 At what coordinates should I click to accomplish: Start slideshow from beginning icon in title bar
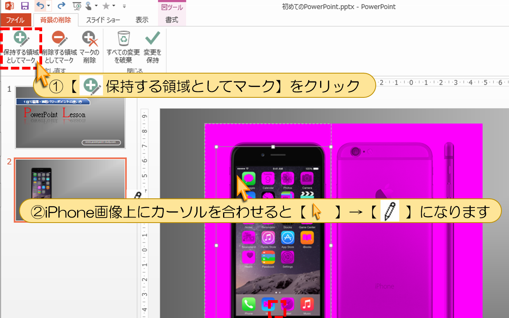(78, 6)
